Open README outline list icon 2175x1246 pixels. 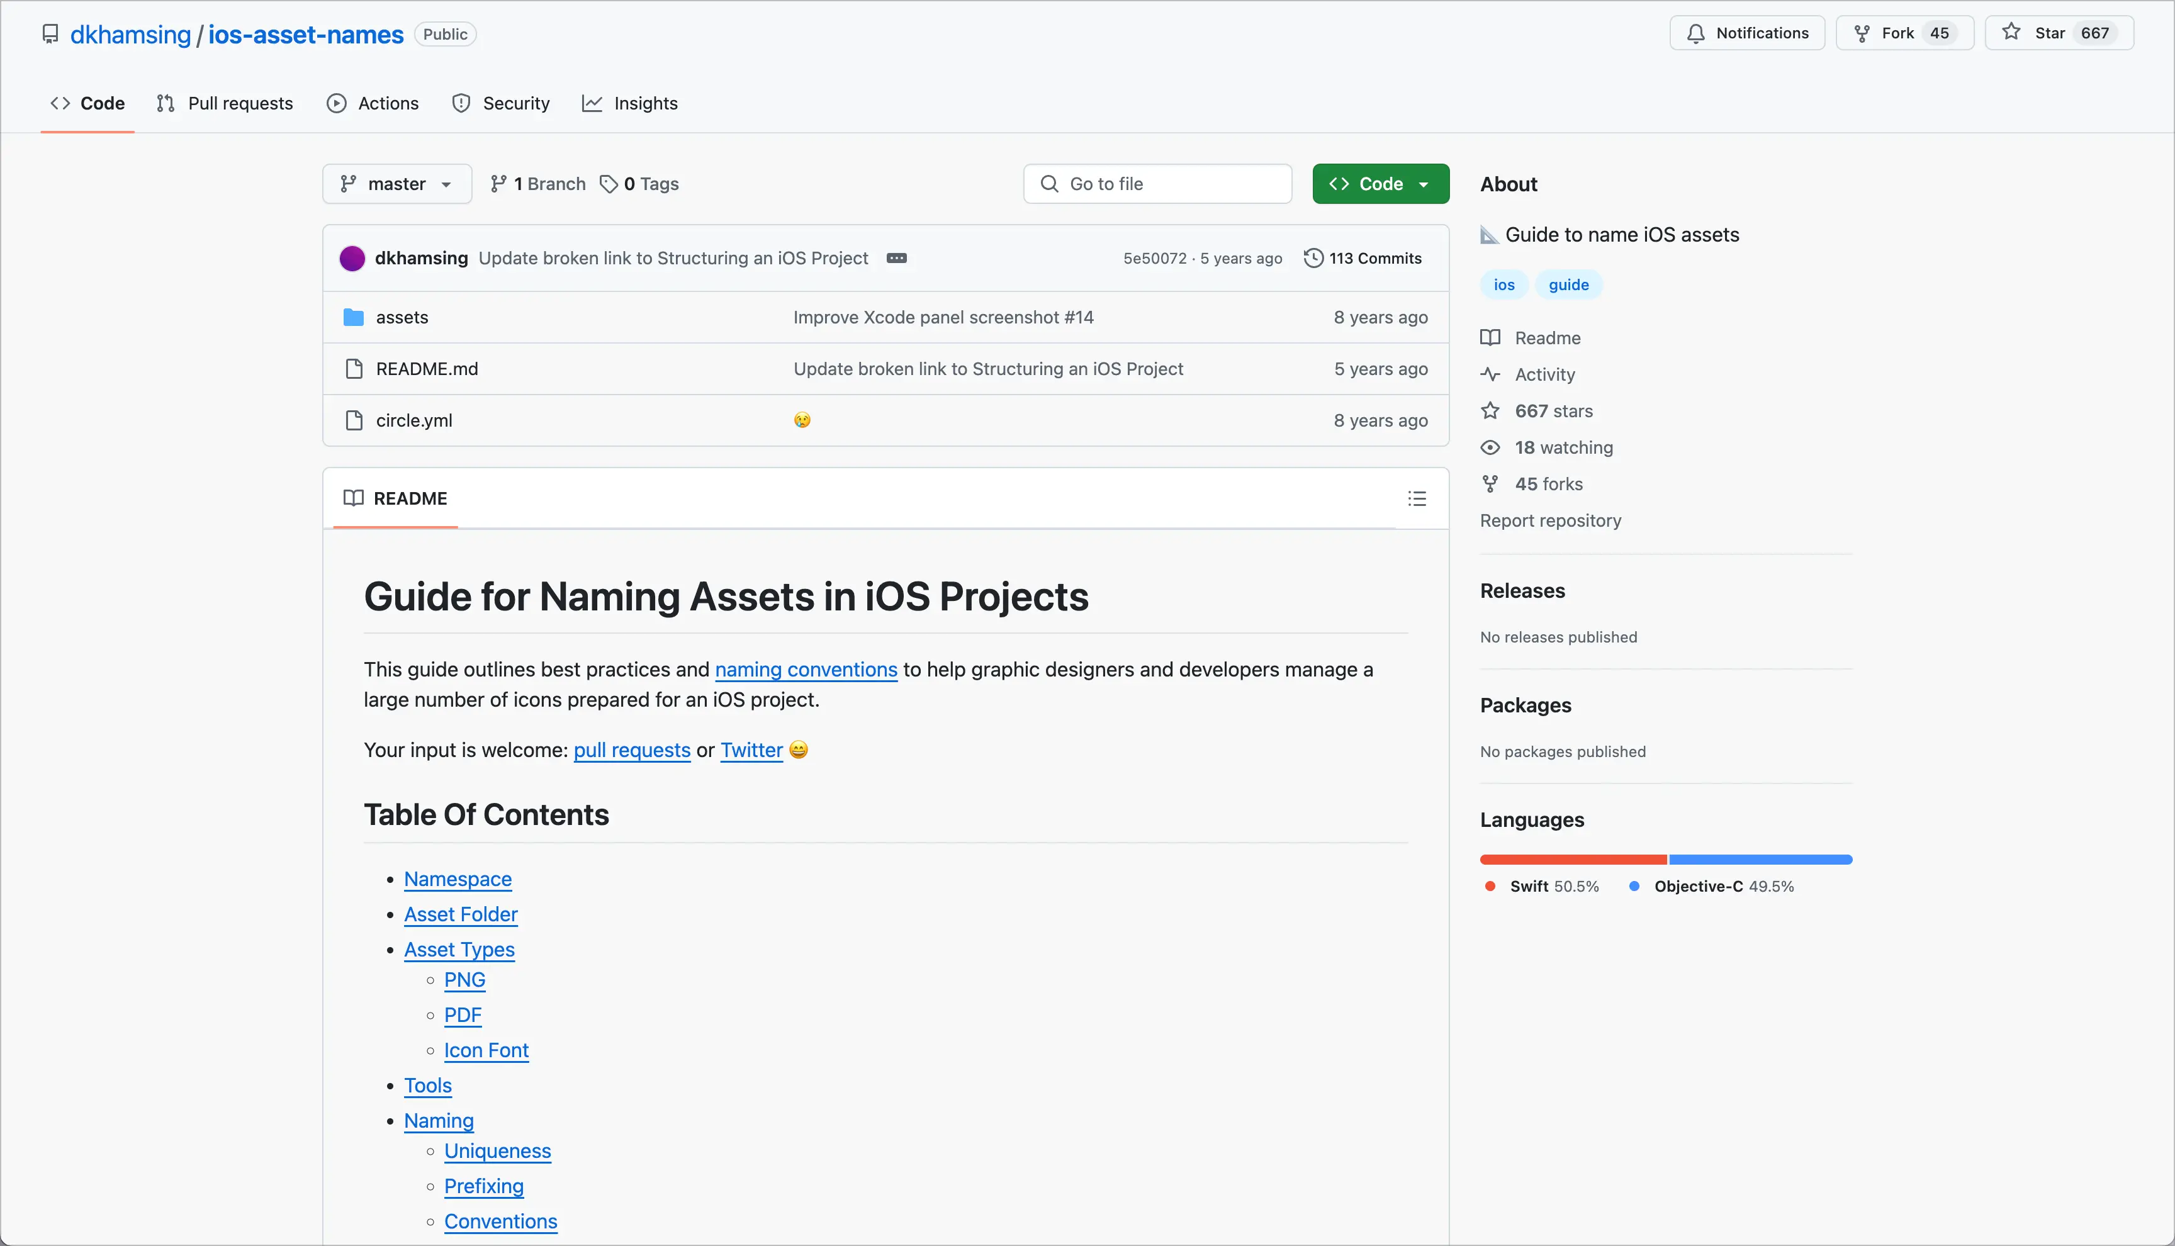(x=1417, y=498)
